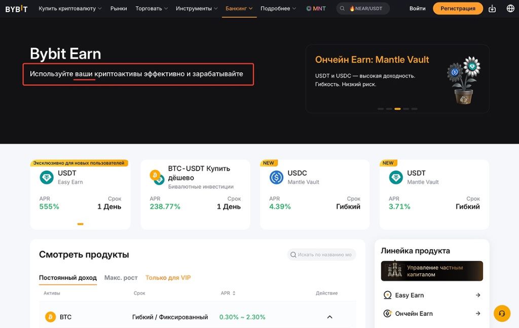Open the Банкинг menu
519x328 pixels.
[236, 8]
